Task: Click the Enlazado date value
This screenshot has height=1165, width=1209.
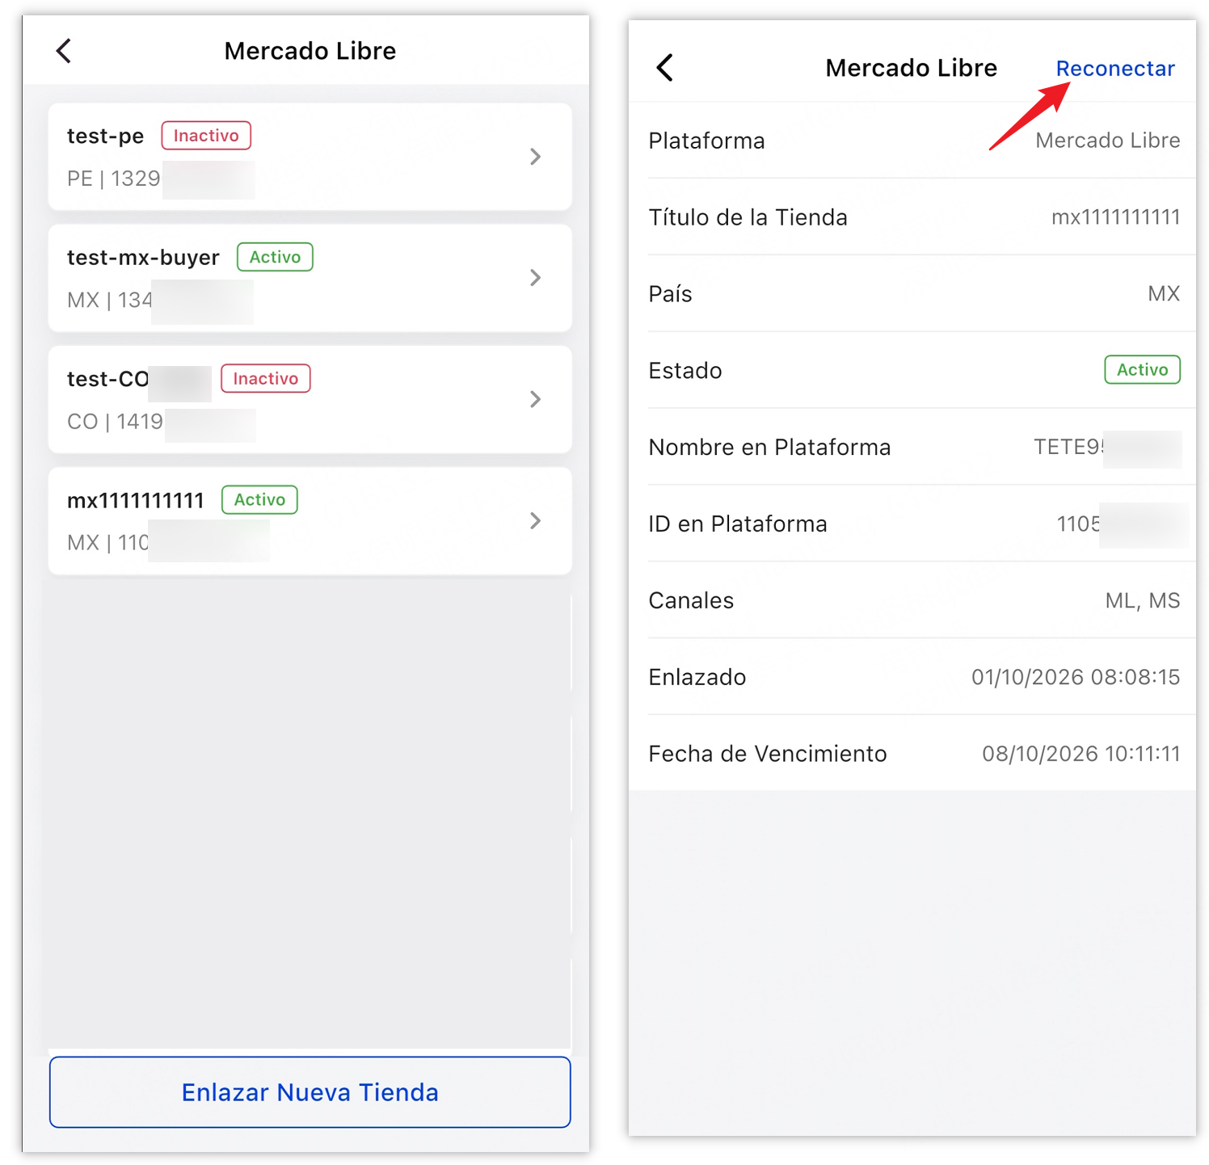Action: click(x=1075, y=677)
